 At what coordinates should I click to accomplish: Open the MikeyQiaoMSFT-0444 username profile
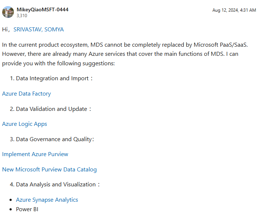[42, 9]
